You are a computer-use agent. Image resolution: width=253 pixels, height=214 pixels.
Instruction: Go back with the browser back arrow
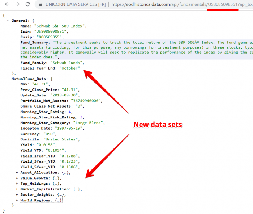(x=7, y=4)
